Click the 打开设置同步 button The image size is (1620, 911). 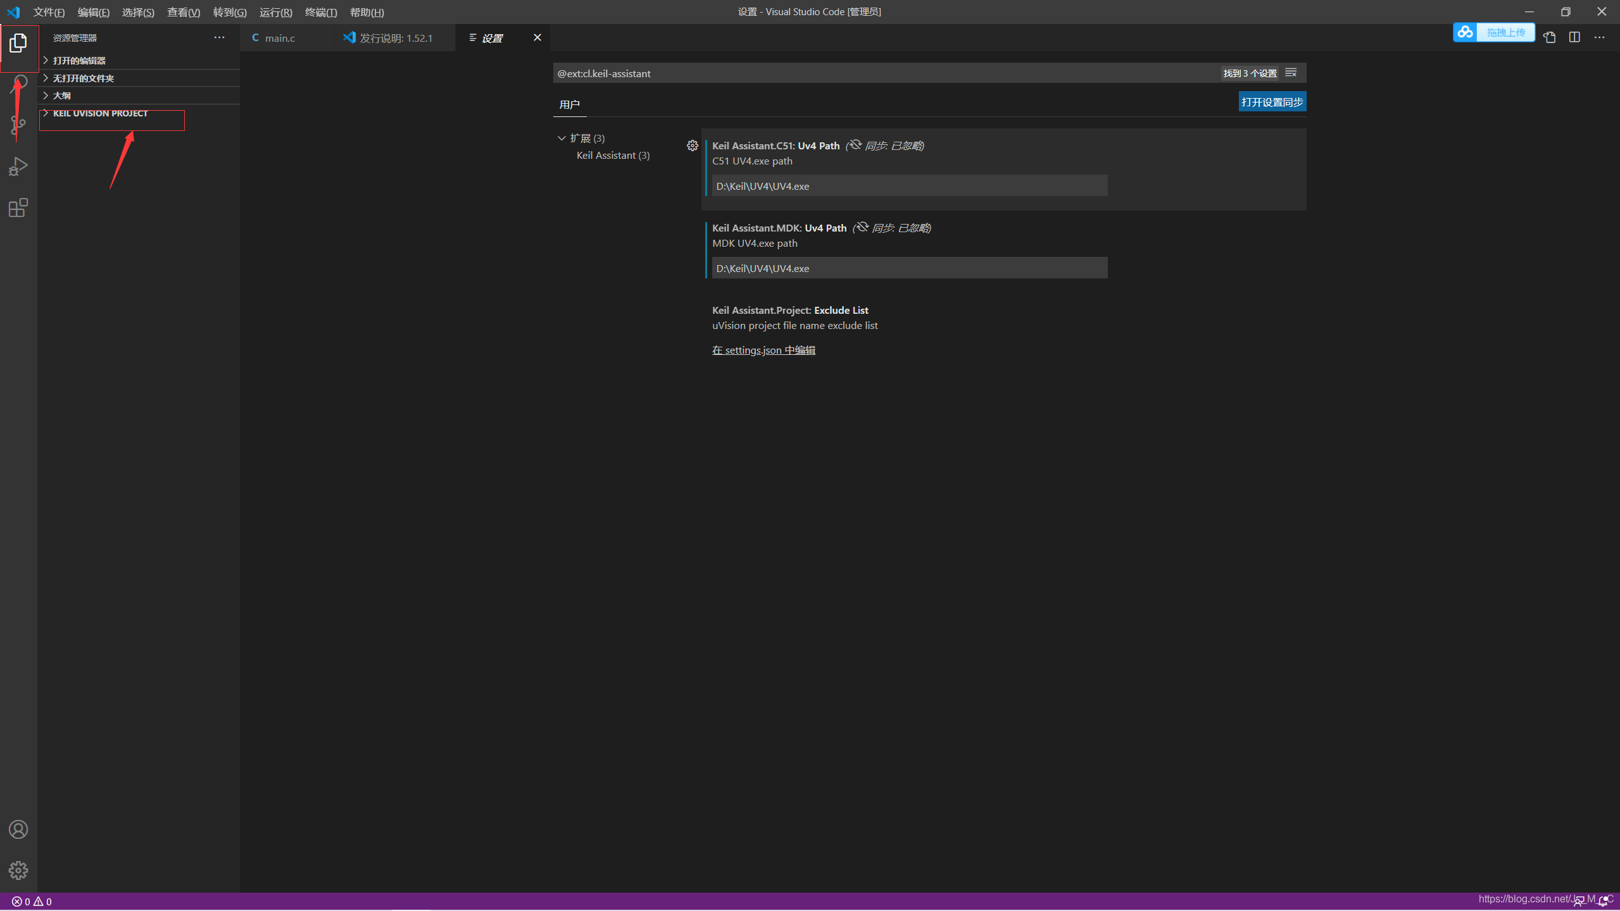[x=1272, y=102]
